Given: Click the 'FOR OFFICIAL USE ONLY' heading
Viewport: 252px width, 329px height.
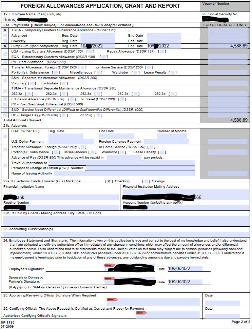Looking at the screenshot, I should [225, 25].
